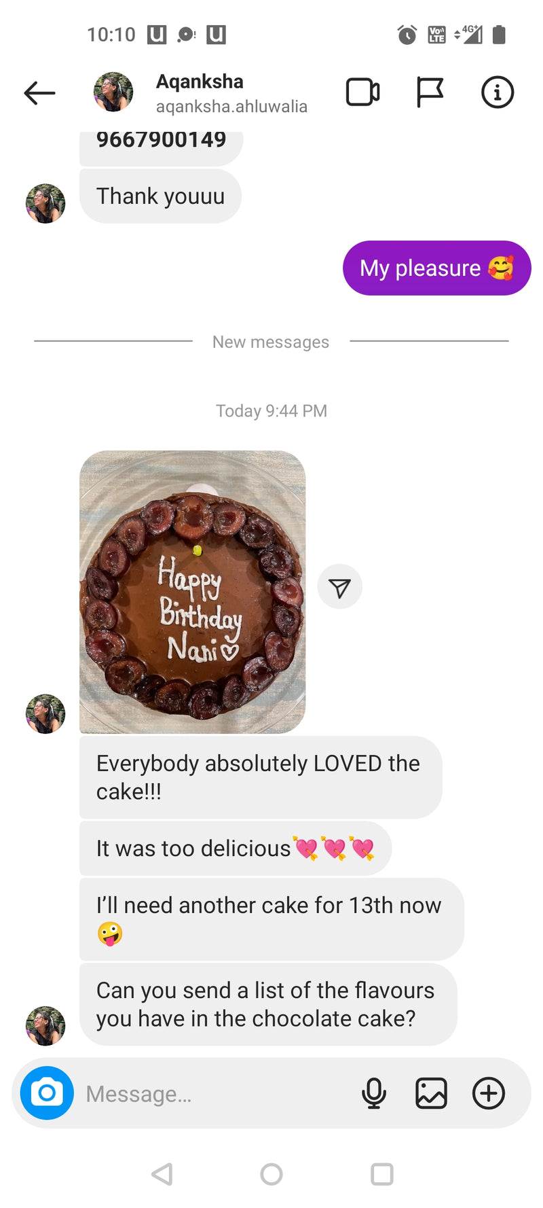Open the birthday cake photo
This screenshot has height=1208, width=543.
[x=193, y=592]
